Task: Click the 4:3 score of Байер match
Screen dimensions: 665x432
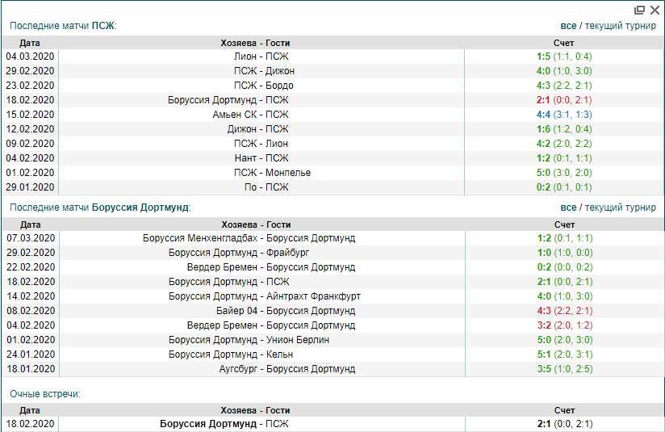Action: click(x=544, y=311)
